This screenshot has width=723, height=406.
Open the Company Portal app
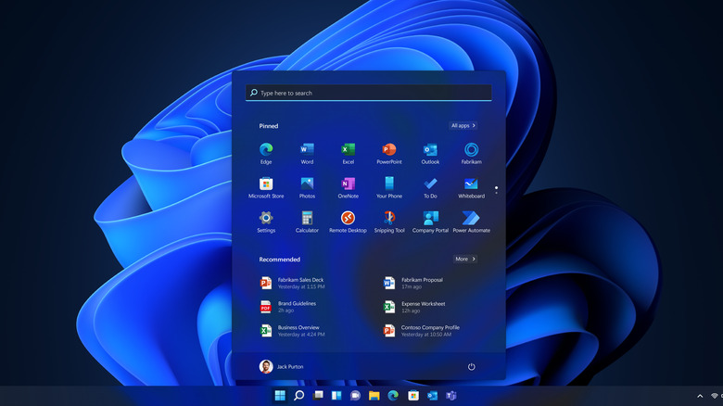430,219
